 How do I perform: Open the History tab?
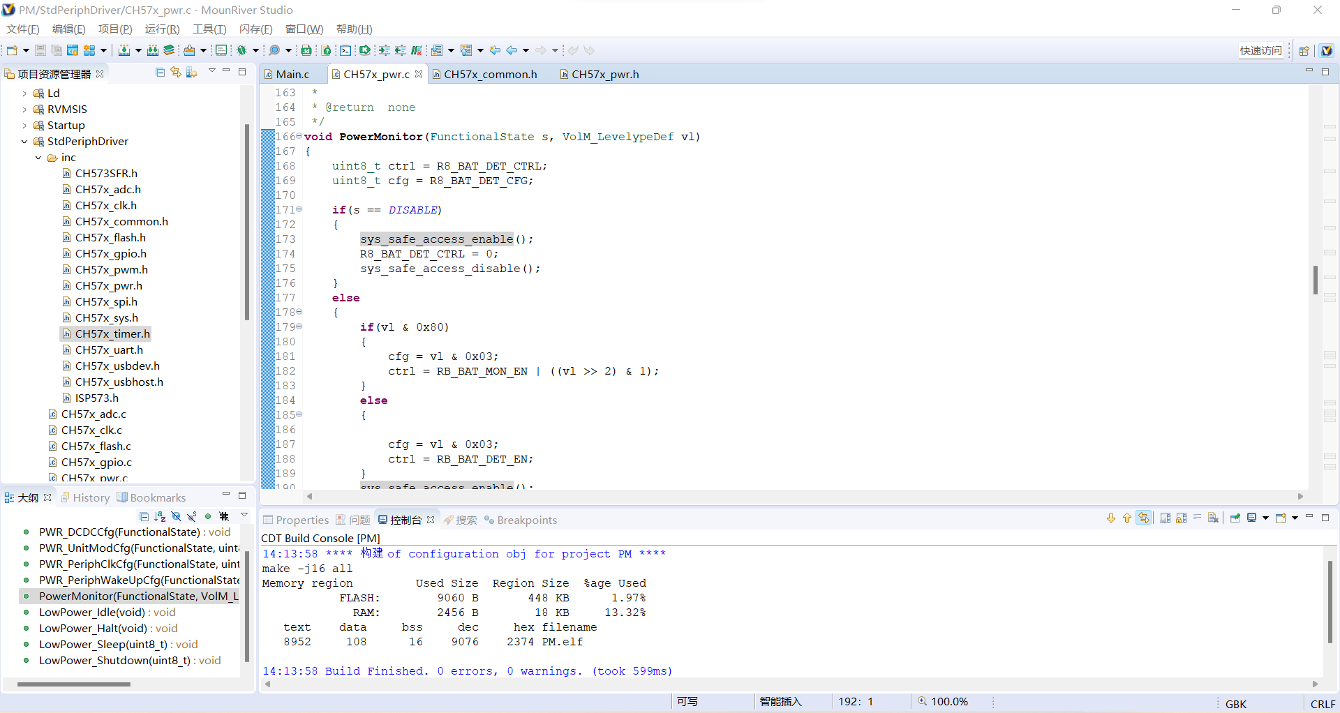(x=85, y=497)
